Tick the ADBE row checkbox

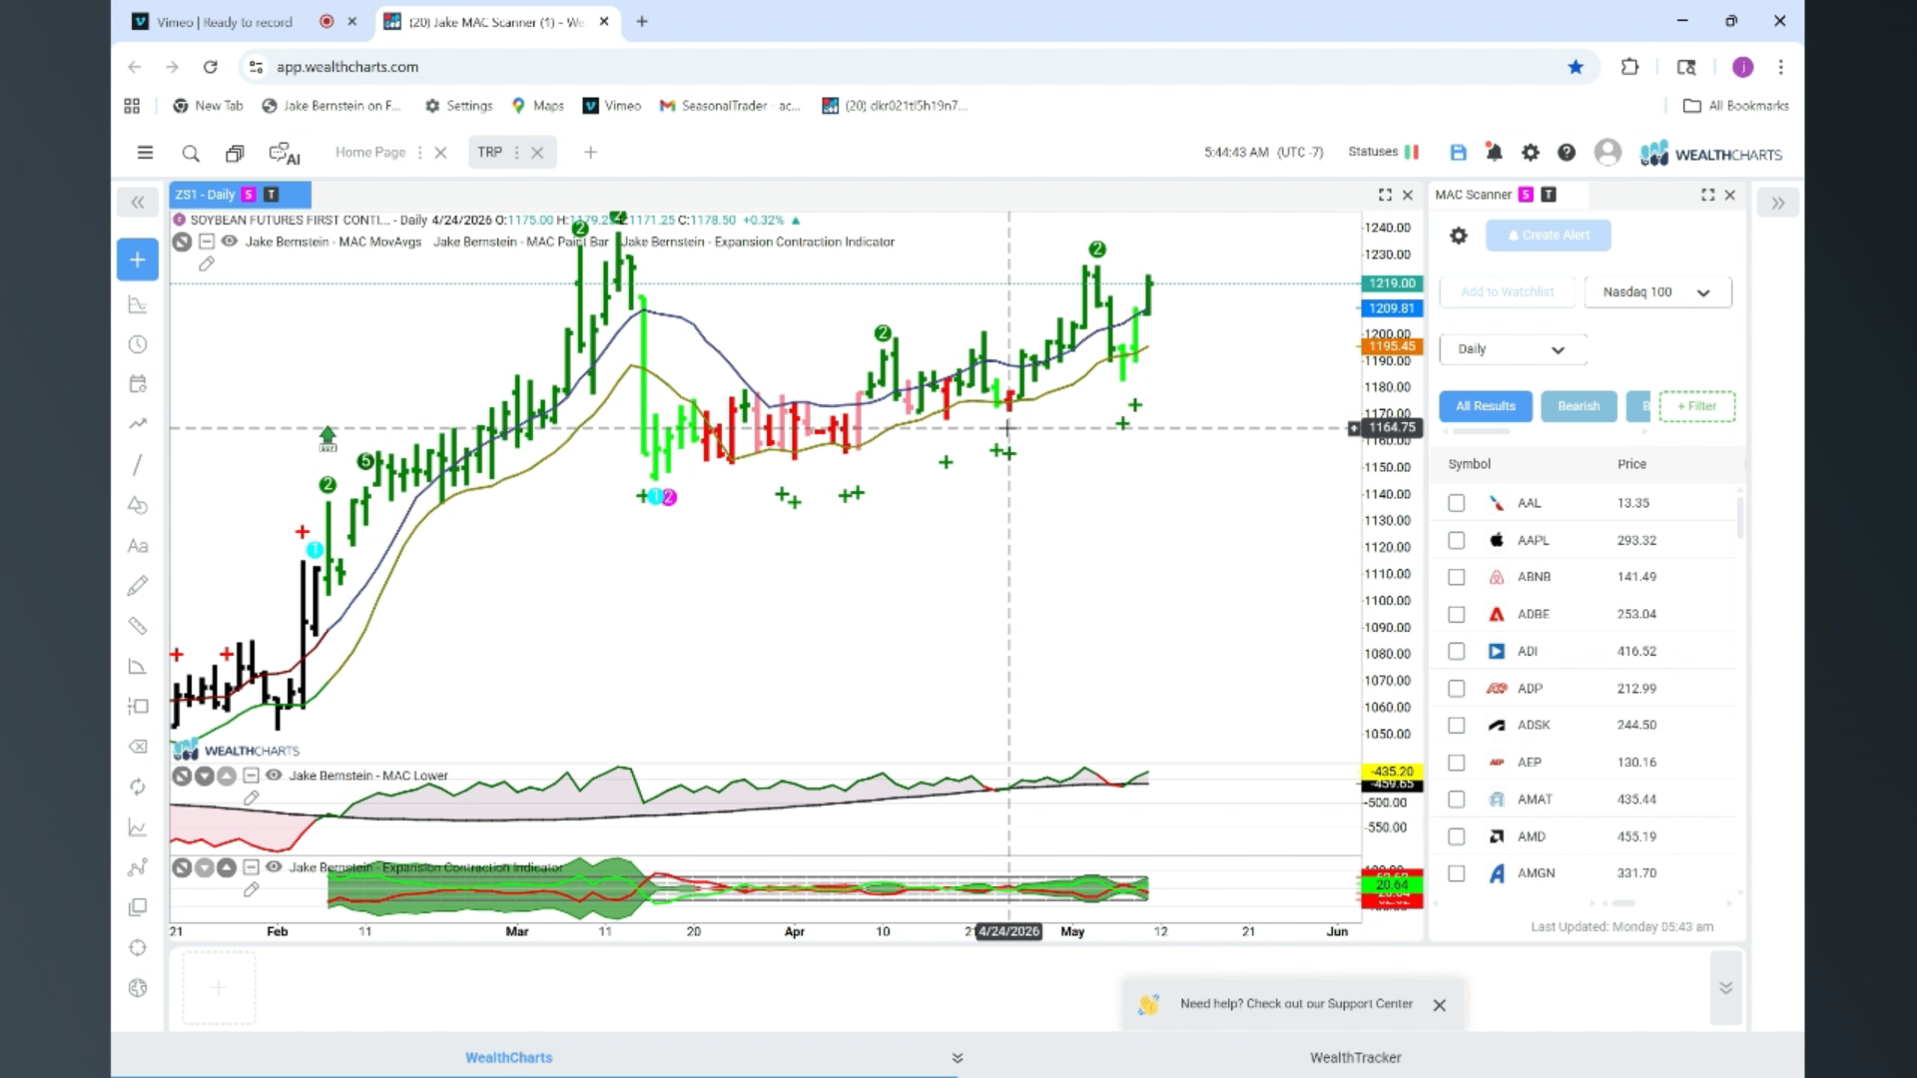pyautogui.click(x=1457, y=615)
